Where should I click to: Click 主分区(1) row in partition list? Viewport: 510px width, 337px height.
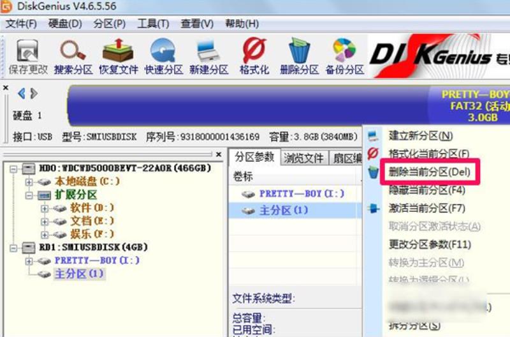click(x=295, y=211)
